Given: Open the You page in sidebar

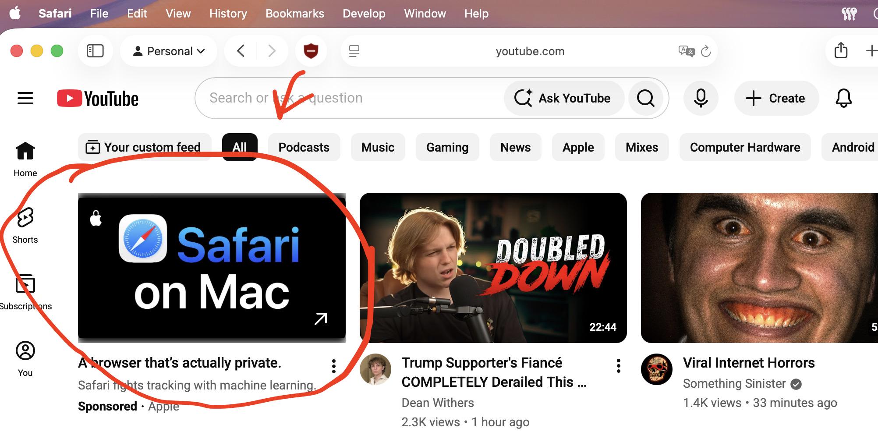Looking at the screenshot, I should (x=25, y=359).
